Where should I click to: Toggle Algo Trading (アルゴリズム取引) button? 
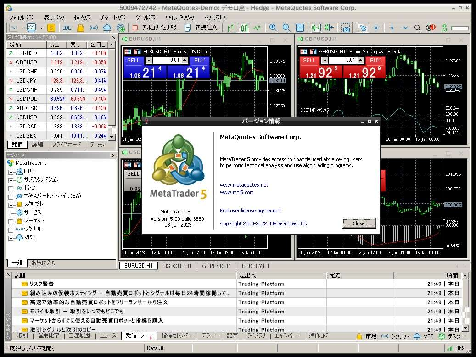coord(156,28)
